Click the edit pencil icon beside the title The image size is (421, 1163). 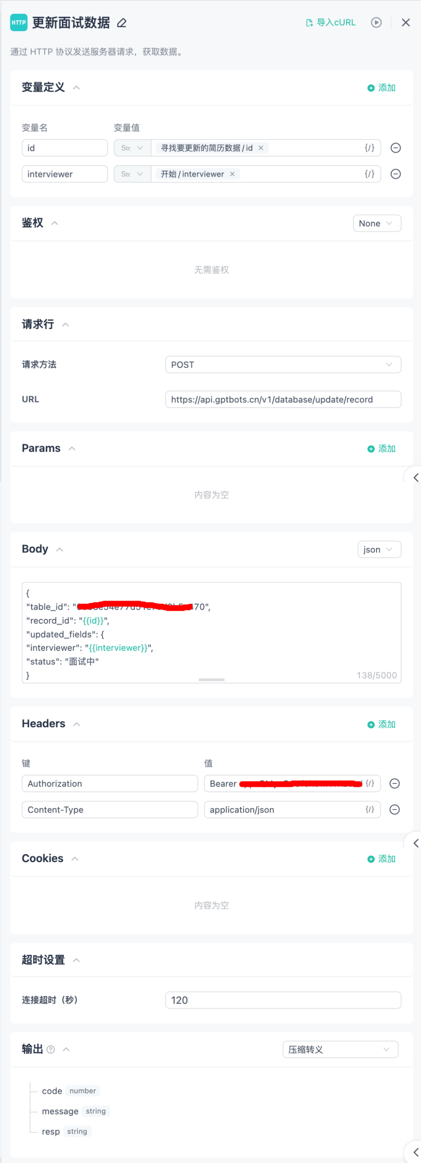tap(122, 23)
